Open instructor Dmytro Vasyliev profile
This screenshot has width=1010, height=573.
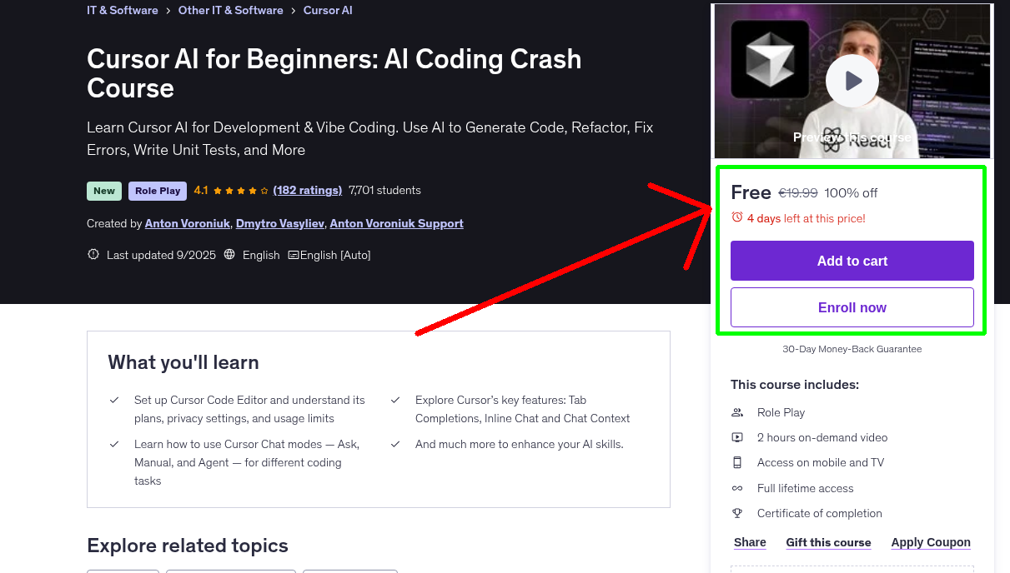tap(280, 223)
